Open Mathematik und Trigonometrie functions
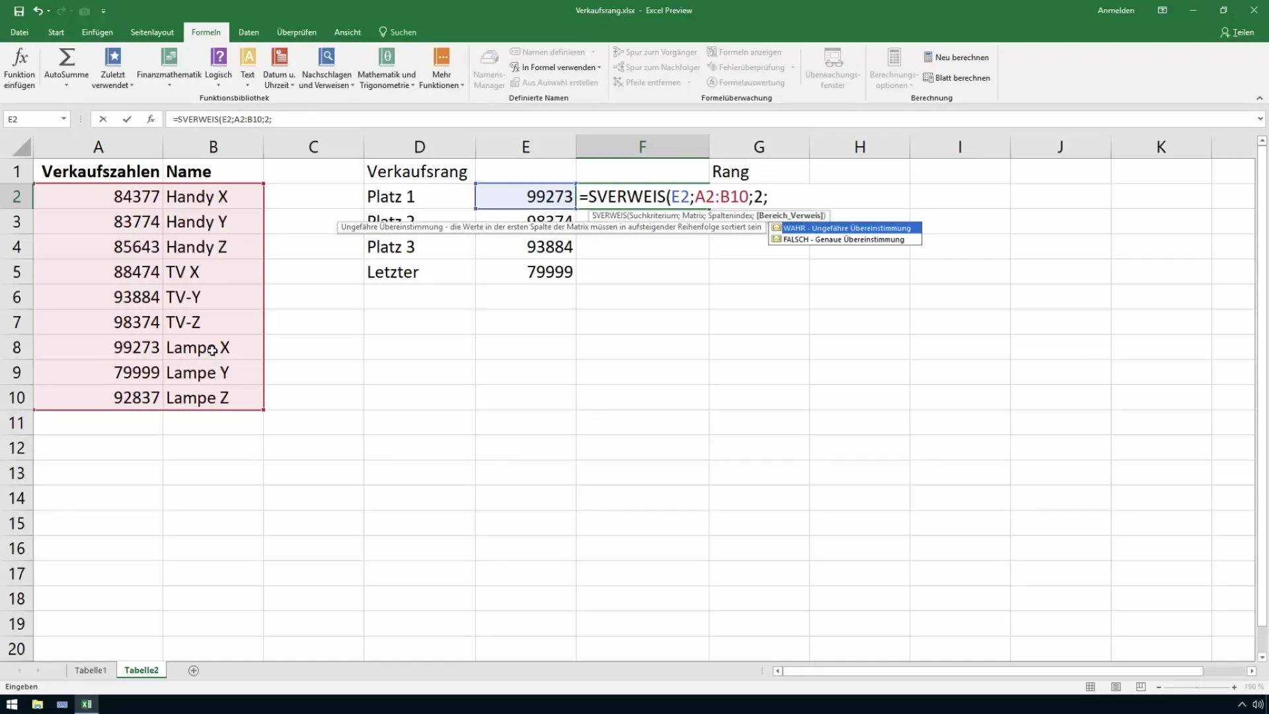This screenshot has height=714, width=1269. pos(387,68)
